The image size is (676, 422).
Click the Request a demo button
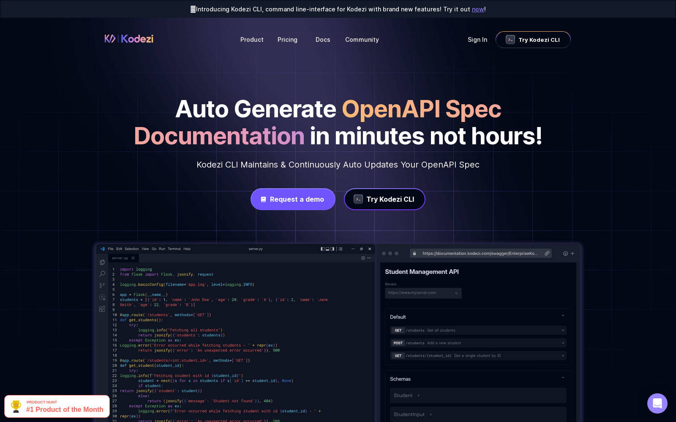click(x=293, y=199)
